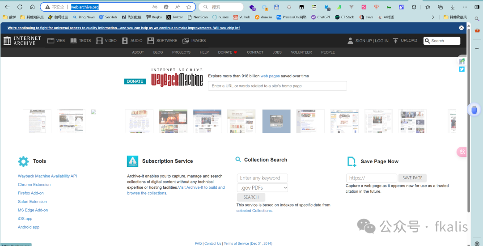Open the blue-gray background site thumbnail
483x246 pixels.
(x=276, y=121)
